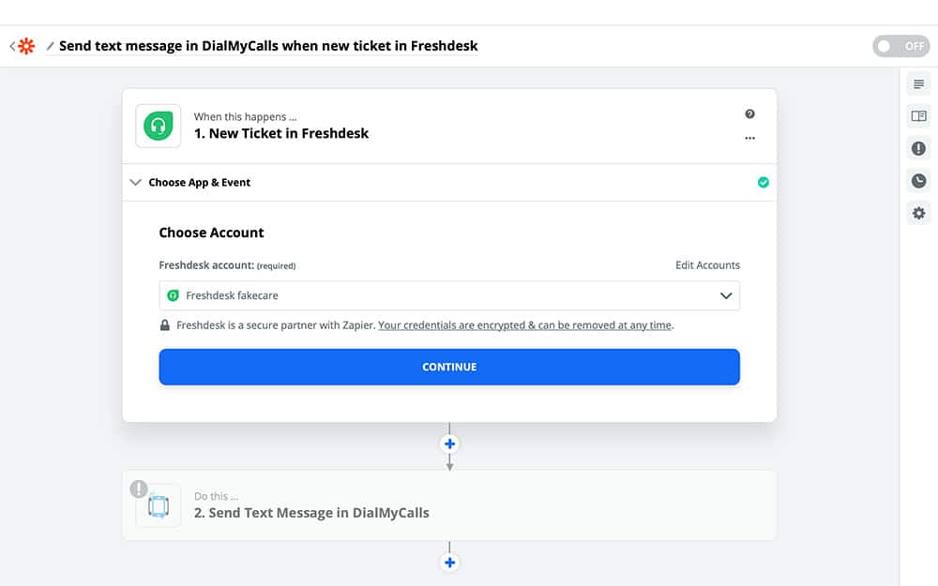Image resolution: width=938 pixels, height=586 pixels.
Task: Click the Freshdesk headset app icon
Action: pos(159,126)
